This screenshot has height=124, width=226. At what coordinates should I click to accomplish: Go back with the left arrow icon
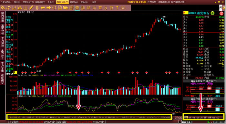(43, 8)
